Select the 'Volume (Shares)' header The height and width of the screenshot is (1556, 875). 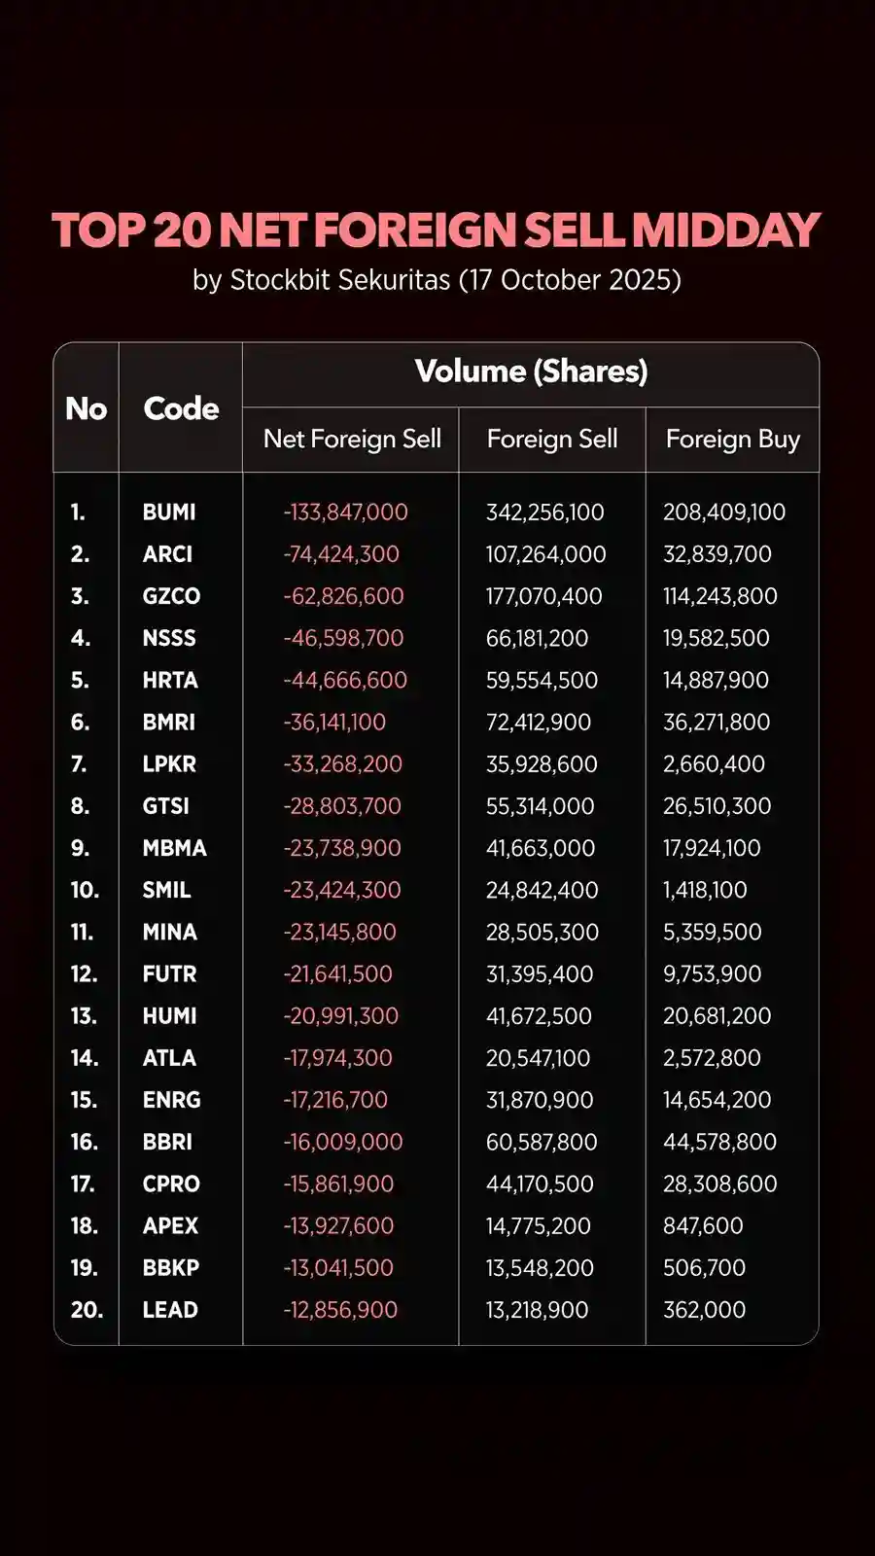click(531, 371)
